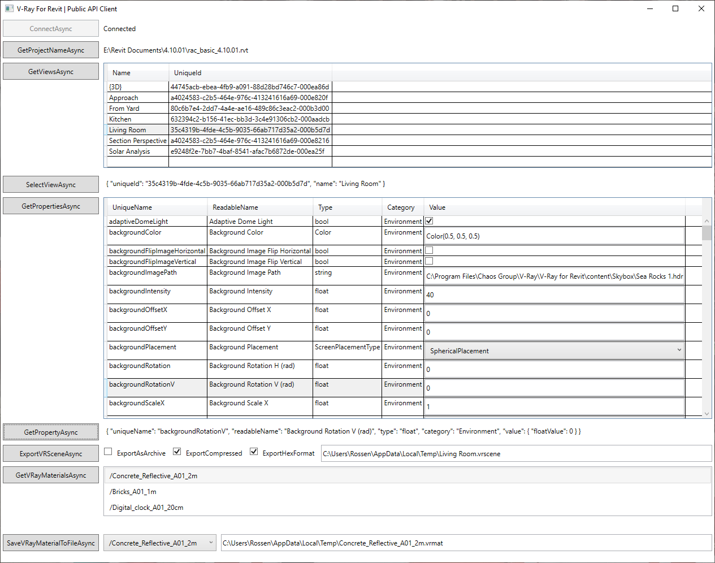Click the Value column header
This screenshot has width=715, height=563.
pyautogui.click(x=554, y=207)
